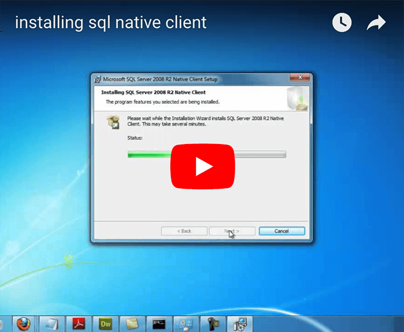Click the Share arrow icon
Image resolution: width=404 pixels, height=332 pixels.
(376, 23)
